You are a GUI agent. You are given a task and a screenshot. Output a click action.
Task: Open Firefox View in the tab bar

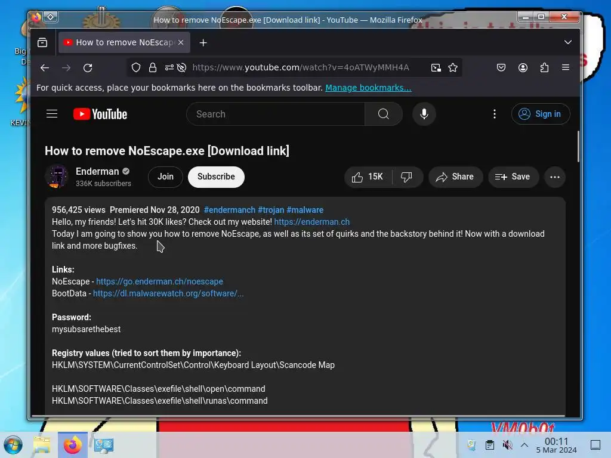tap(42, 42)
